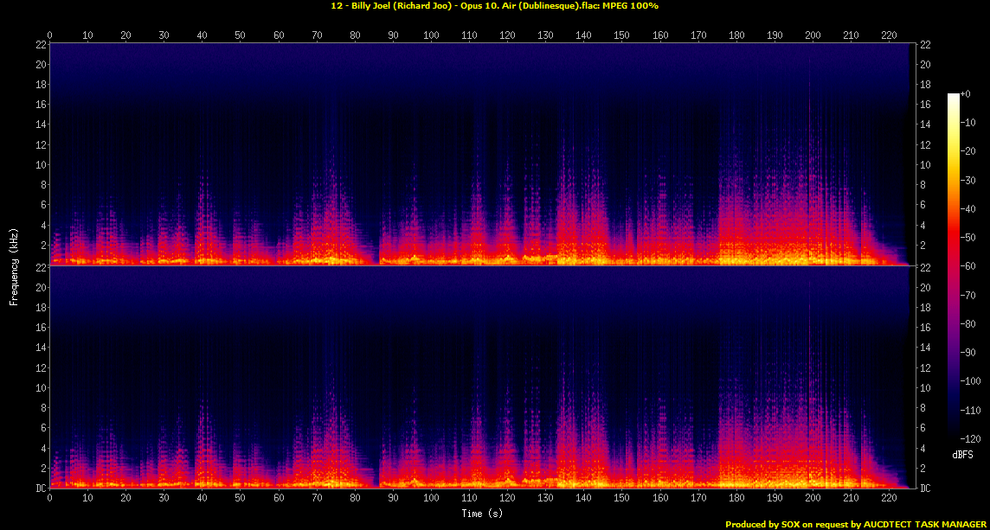The image size is (990, 530).
Task: Click the color scale bar at -60 dBFS level
Action: click(954, 265)
